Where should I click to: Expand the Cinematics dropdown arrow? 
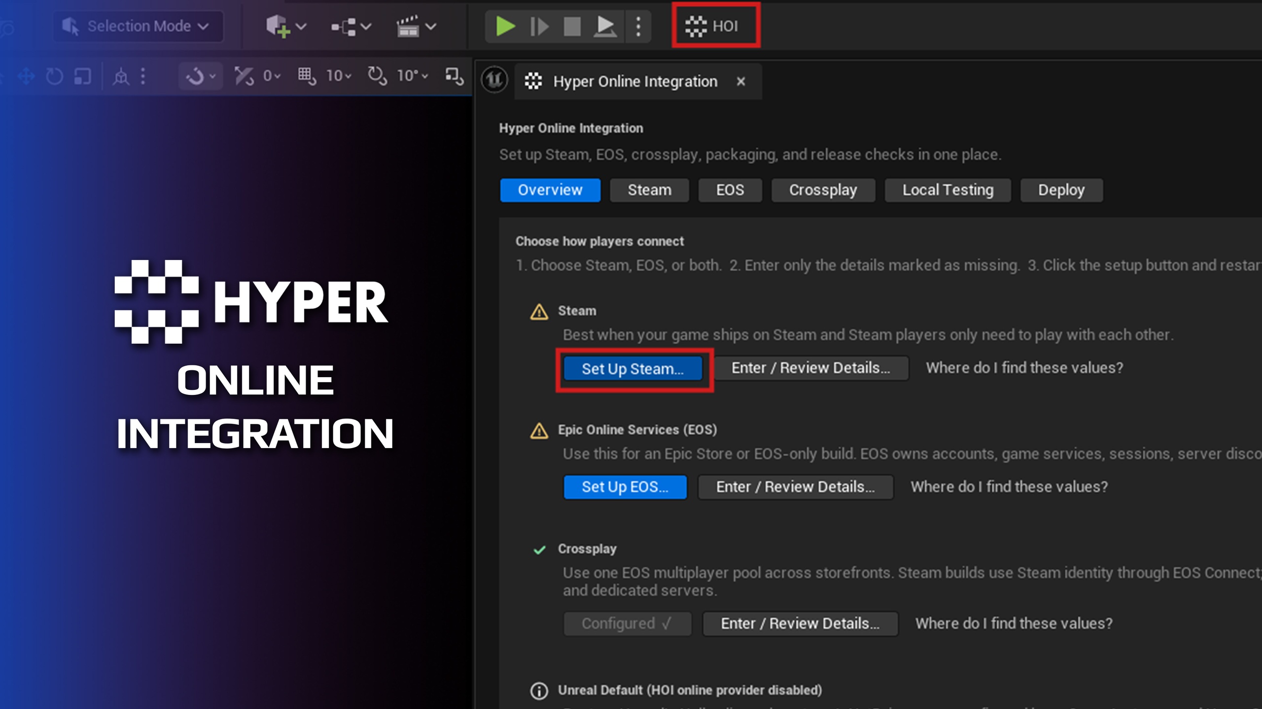click(431, 26)
